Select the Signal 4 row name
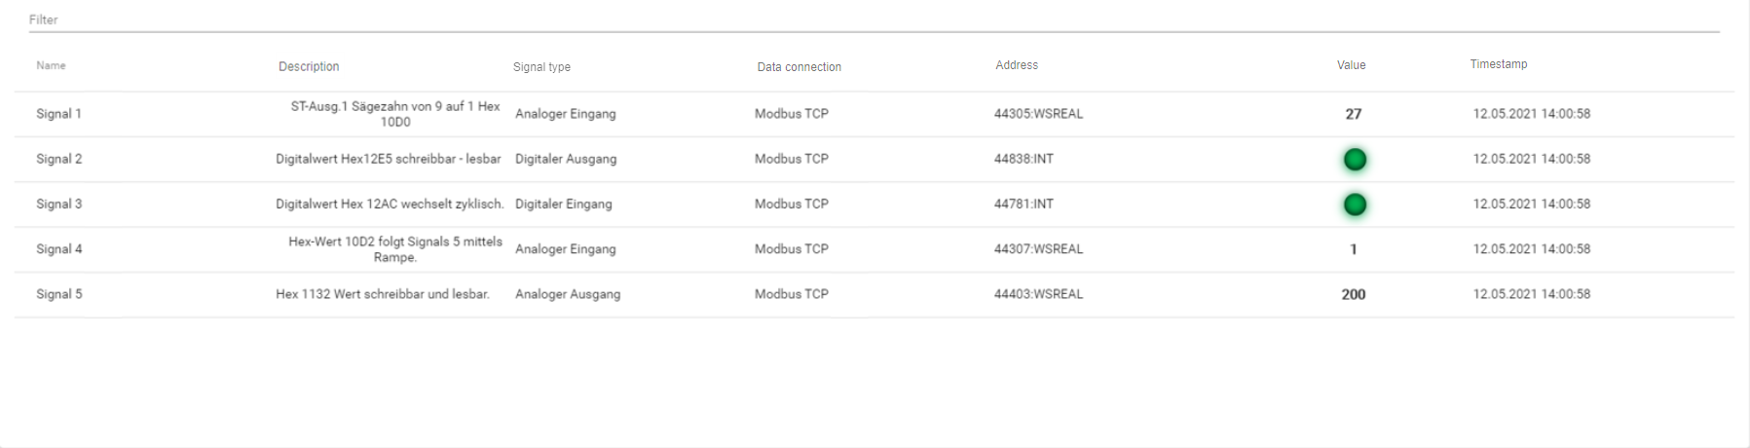1750x448 pixels. (59, 249)
